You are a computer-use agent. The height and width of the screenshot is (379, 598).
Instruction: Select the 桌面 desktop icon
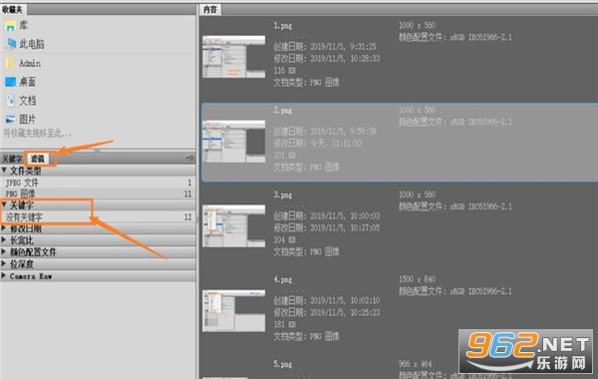10,82
